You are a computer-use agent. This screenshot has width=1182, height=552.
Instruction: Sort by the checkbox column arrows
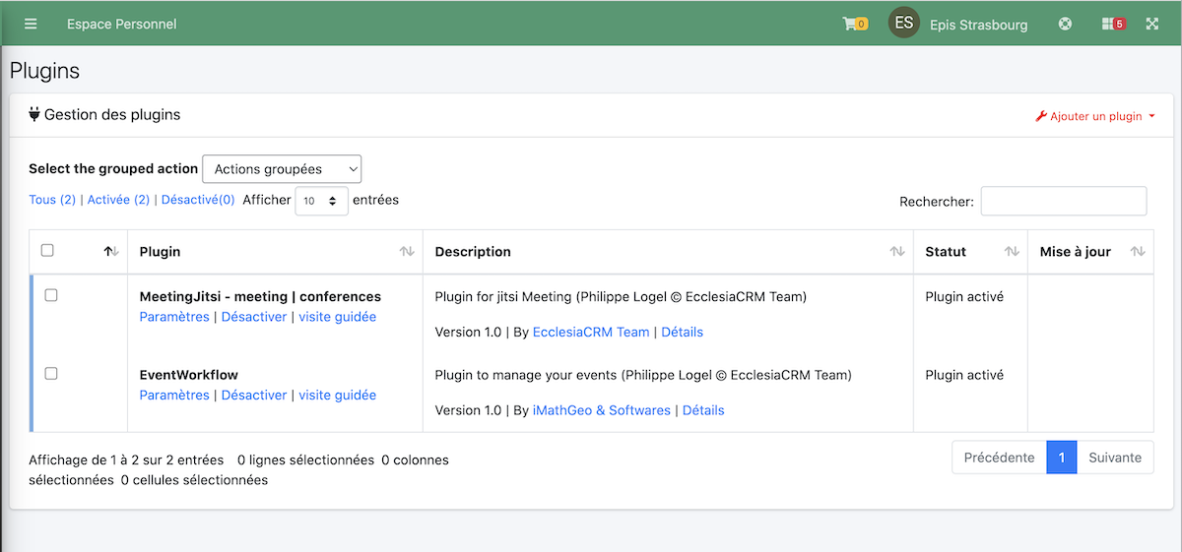[x=111, y=252]
